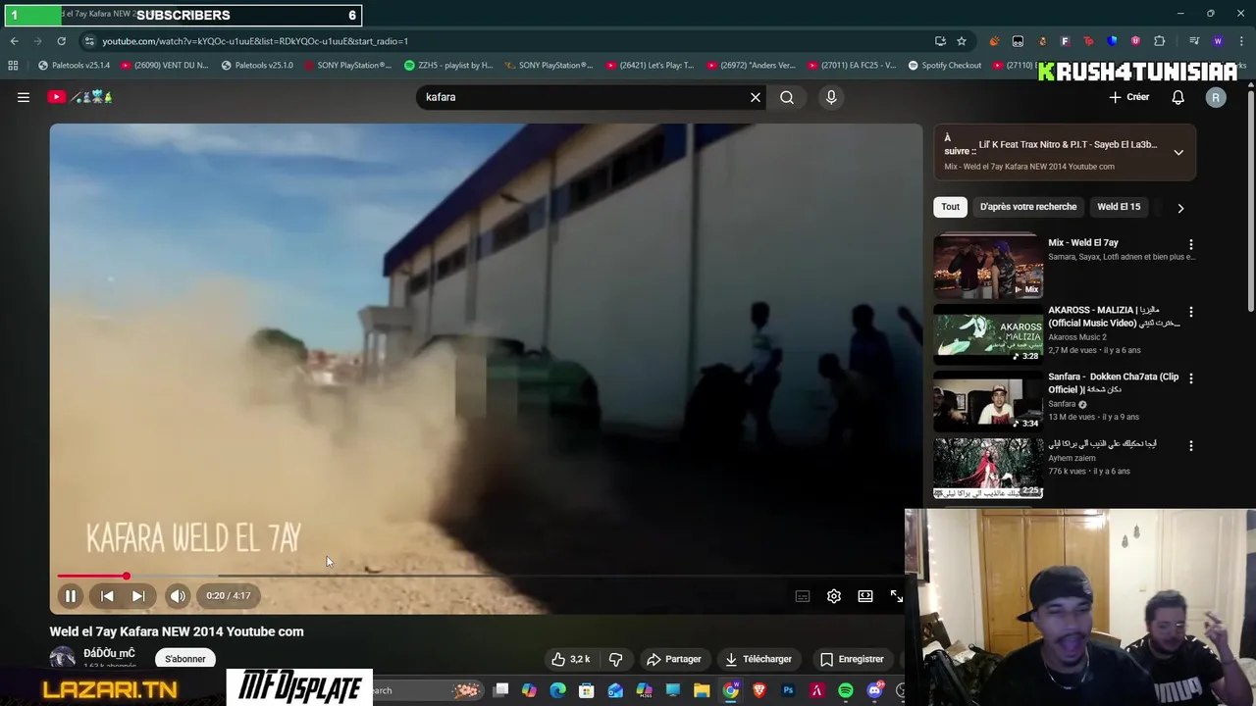
Task: Expand the À suivre playlist panel
Action: point(1178,152)
